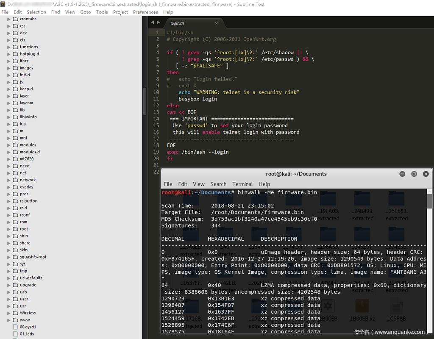The image size is (434, 339).
Task: Expand the init.d folder arrow
Action: click(x=9, y=75)
